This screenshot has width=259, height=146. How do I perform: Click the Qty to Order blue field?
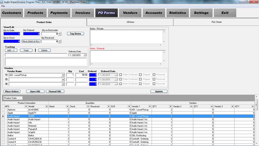[12, 34]
